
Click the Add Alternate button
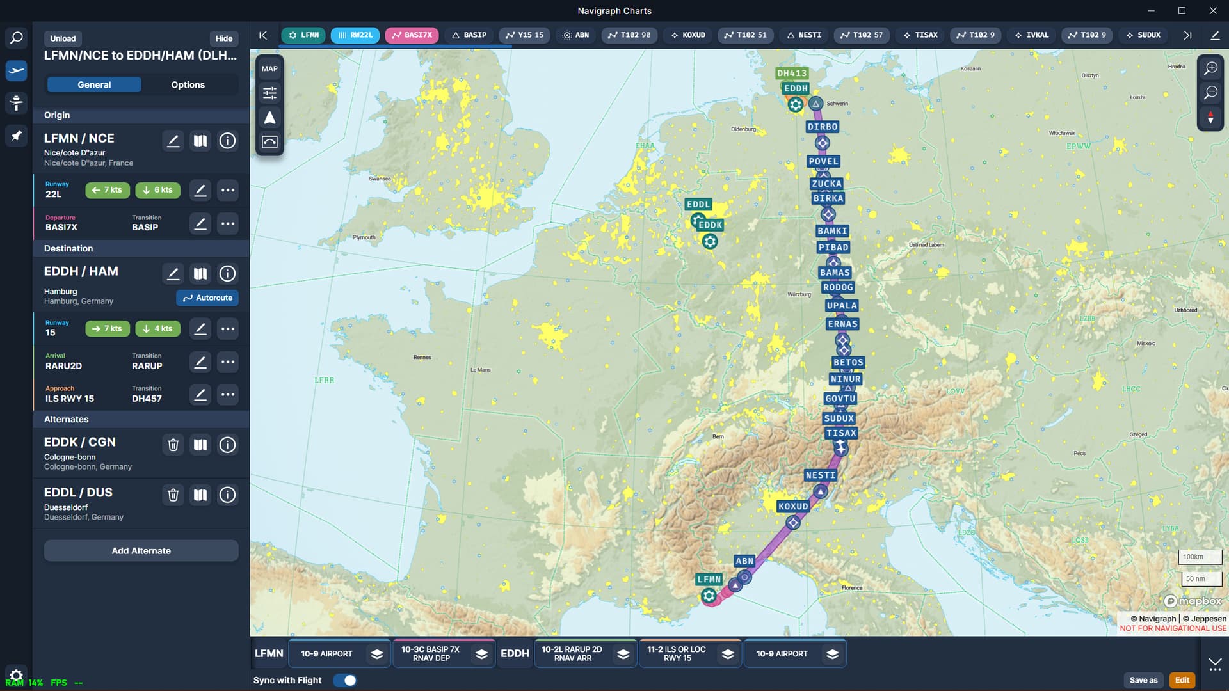click(x=141, y=551)
